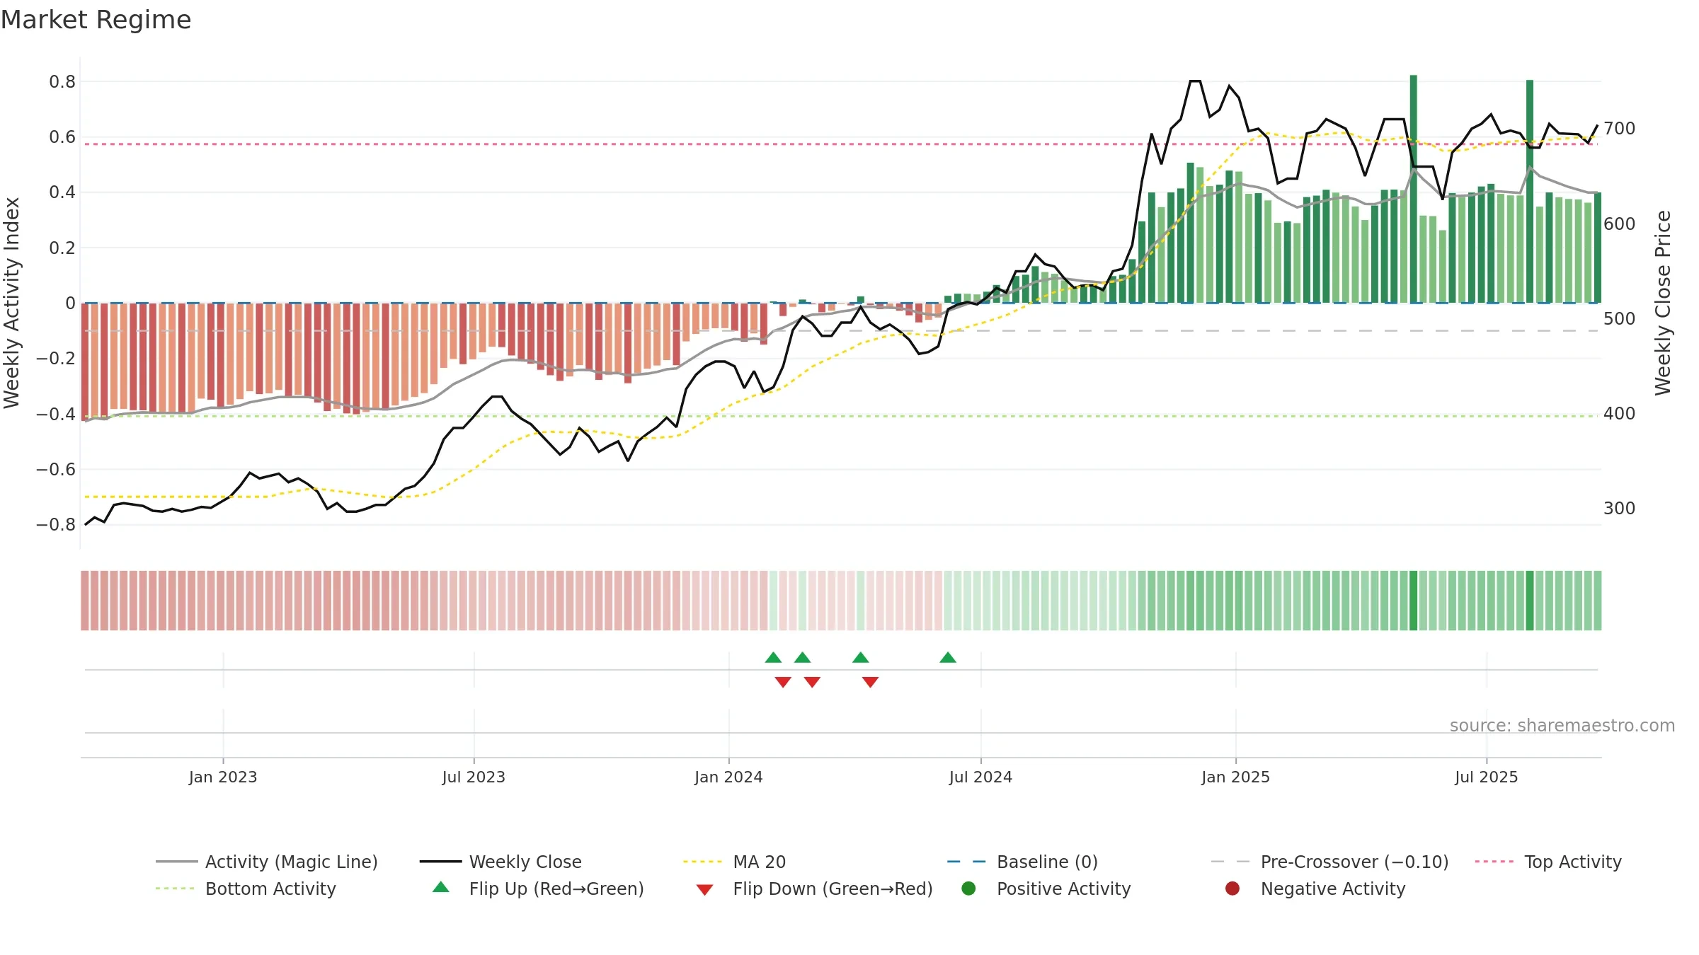Image resolution: width=1699 pixels, height=955 pixels.
Task: Select the leftmost red flip-down triangle marker
Action: (783, 682)
